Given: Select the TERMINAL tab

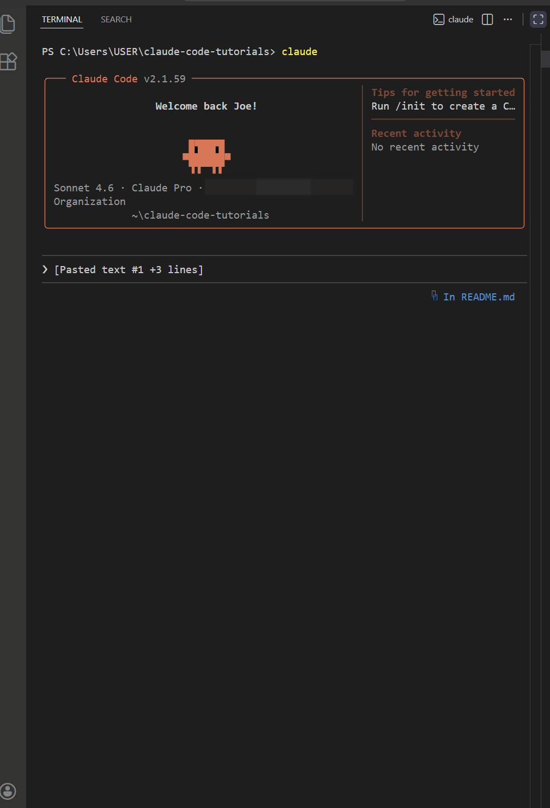Looking at the screenshot, I should [62, 19].
